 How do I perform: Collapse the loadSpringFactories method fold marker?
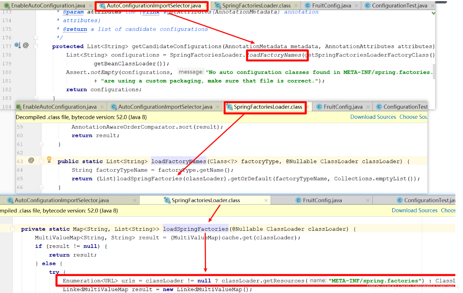13,229
